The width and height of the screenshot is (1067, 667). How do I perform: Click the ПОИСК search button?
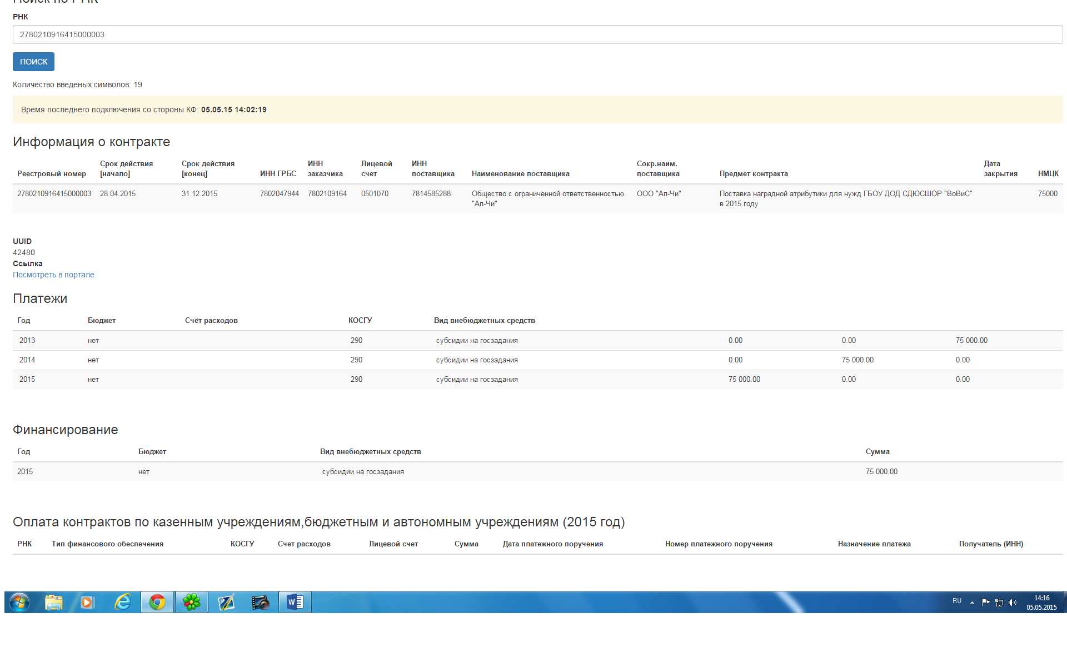click(x=33, y=62)
